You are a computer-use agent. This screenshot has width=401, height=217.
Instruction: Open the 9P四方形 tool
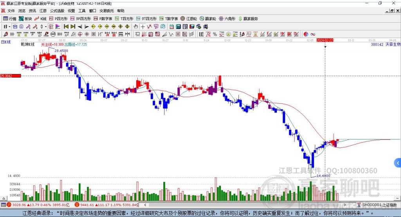[x=81, y=19]
